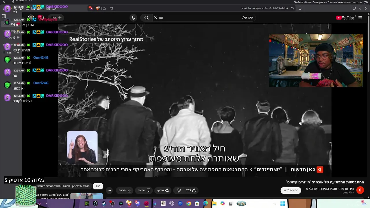Open Microsoft Store from taskbar
Viewport: 370px width, 208px height.
(x=197, y=204)
